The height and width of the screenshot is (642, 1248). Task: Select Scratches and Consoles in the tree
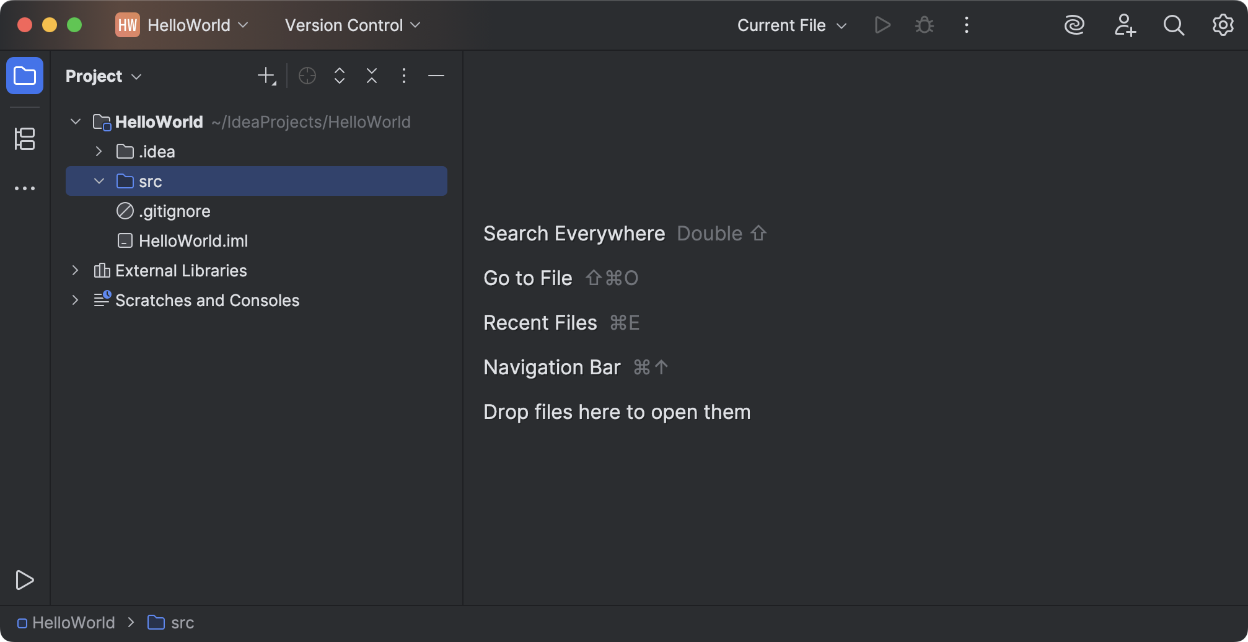click(257, 300)
